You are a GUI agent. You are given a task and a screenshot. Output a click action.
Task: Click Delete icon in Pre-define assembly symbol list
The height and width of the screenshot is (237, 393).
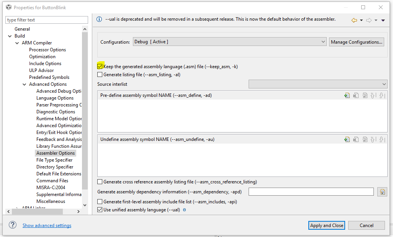pos(356,95)
